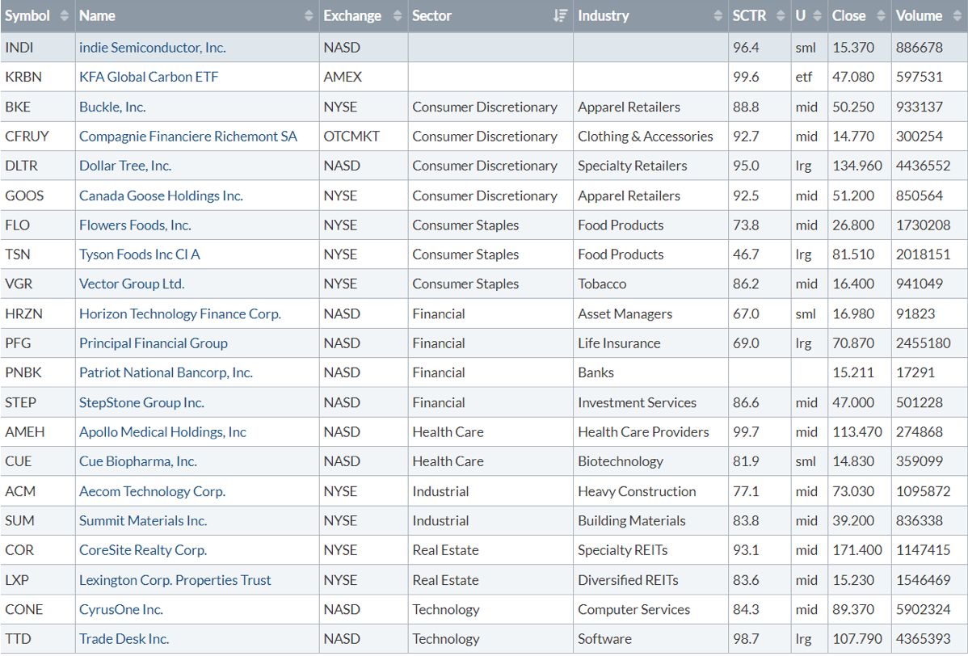Click the sort arrows in Industry column header

(718, 16)
